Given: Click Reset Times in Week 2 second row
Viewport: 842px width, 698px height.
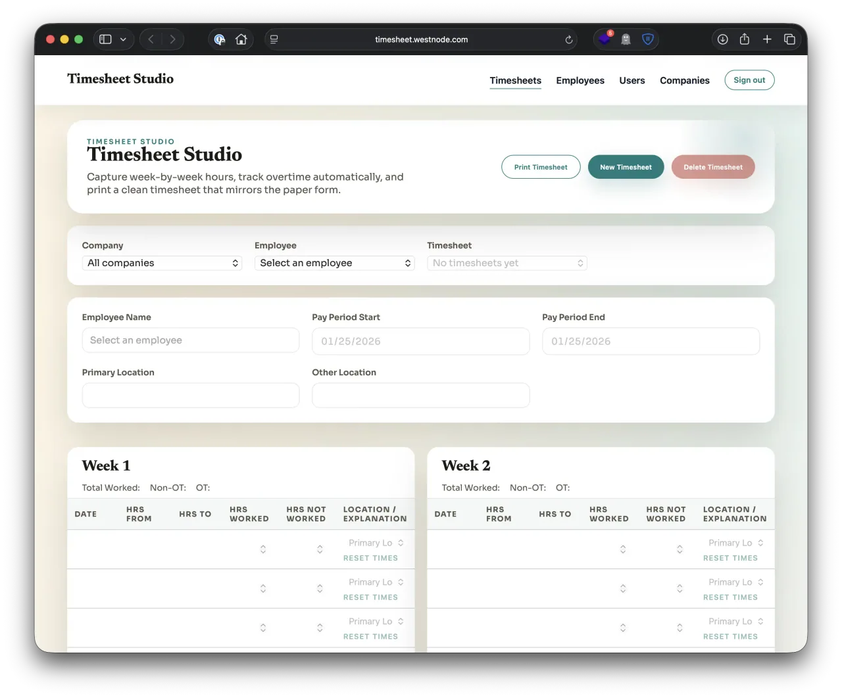Looking at the screenshot, I should pos(730,597).
